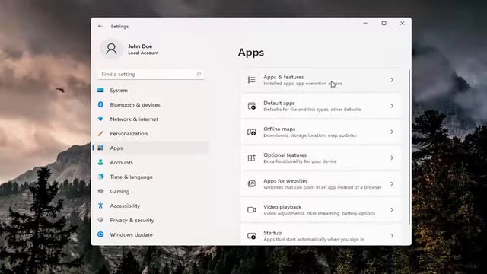The width and height of the screenshot is (487, 274).
Task: Click the Apps & features list icon
Action: pyautogui.click(x=252, y=80)
